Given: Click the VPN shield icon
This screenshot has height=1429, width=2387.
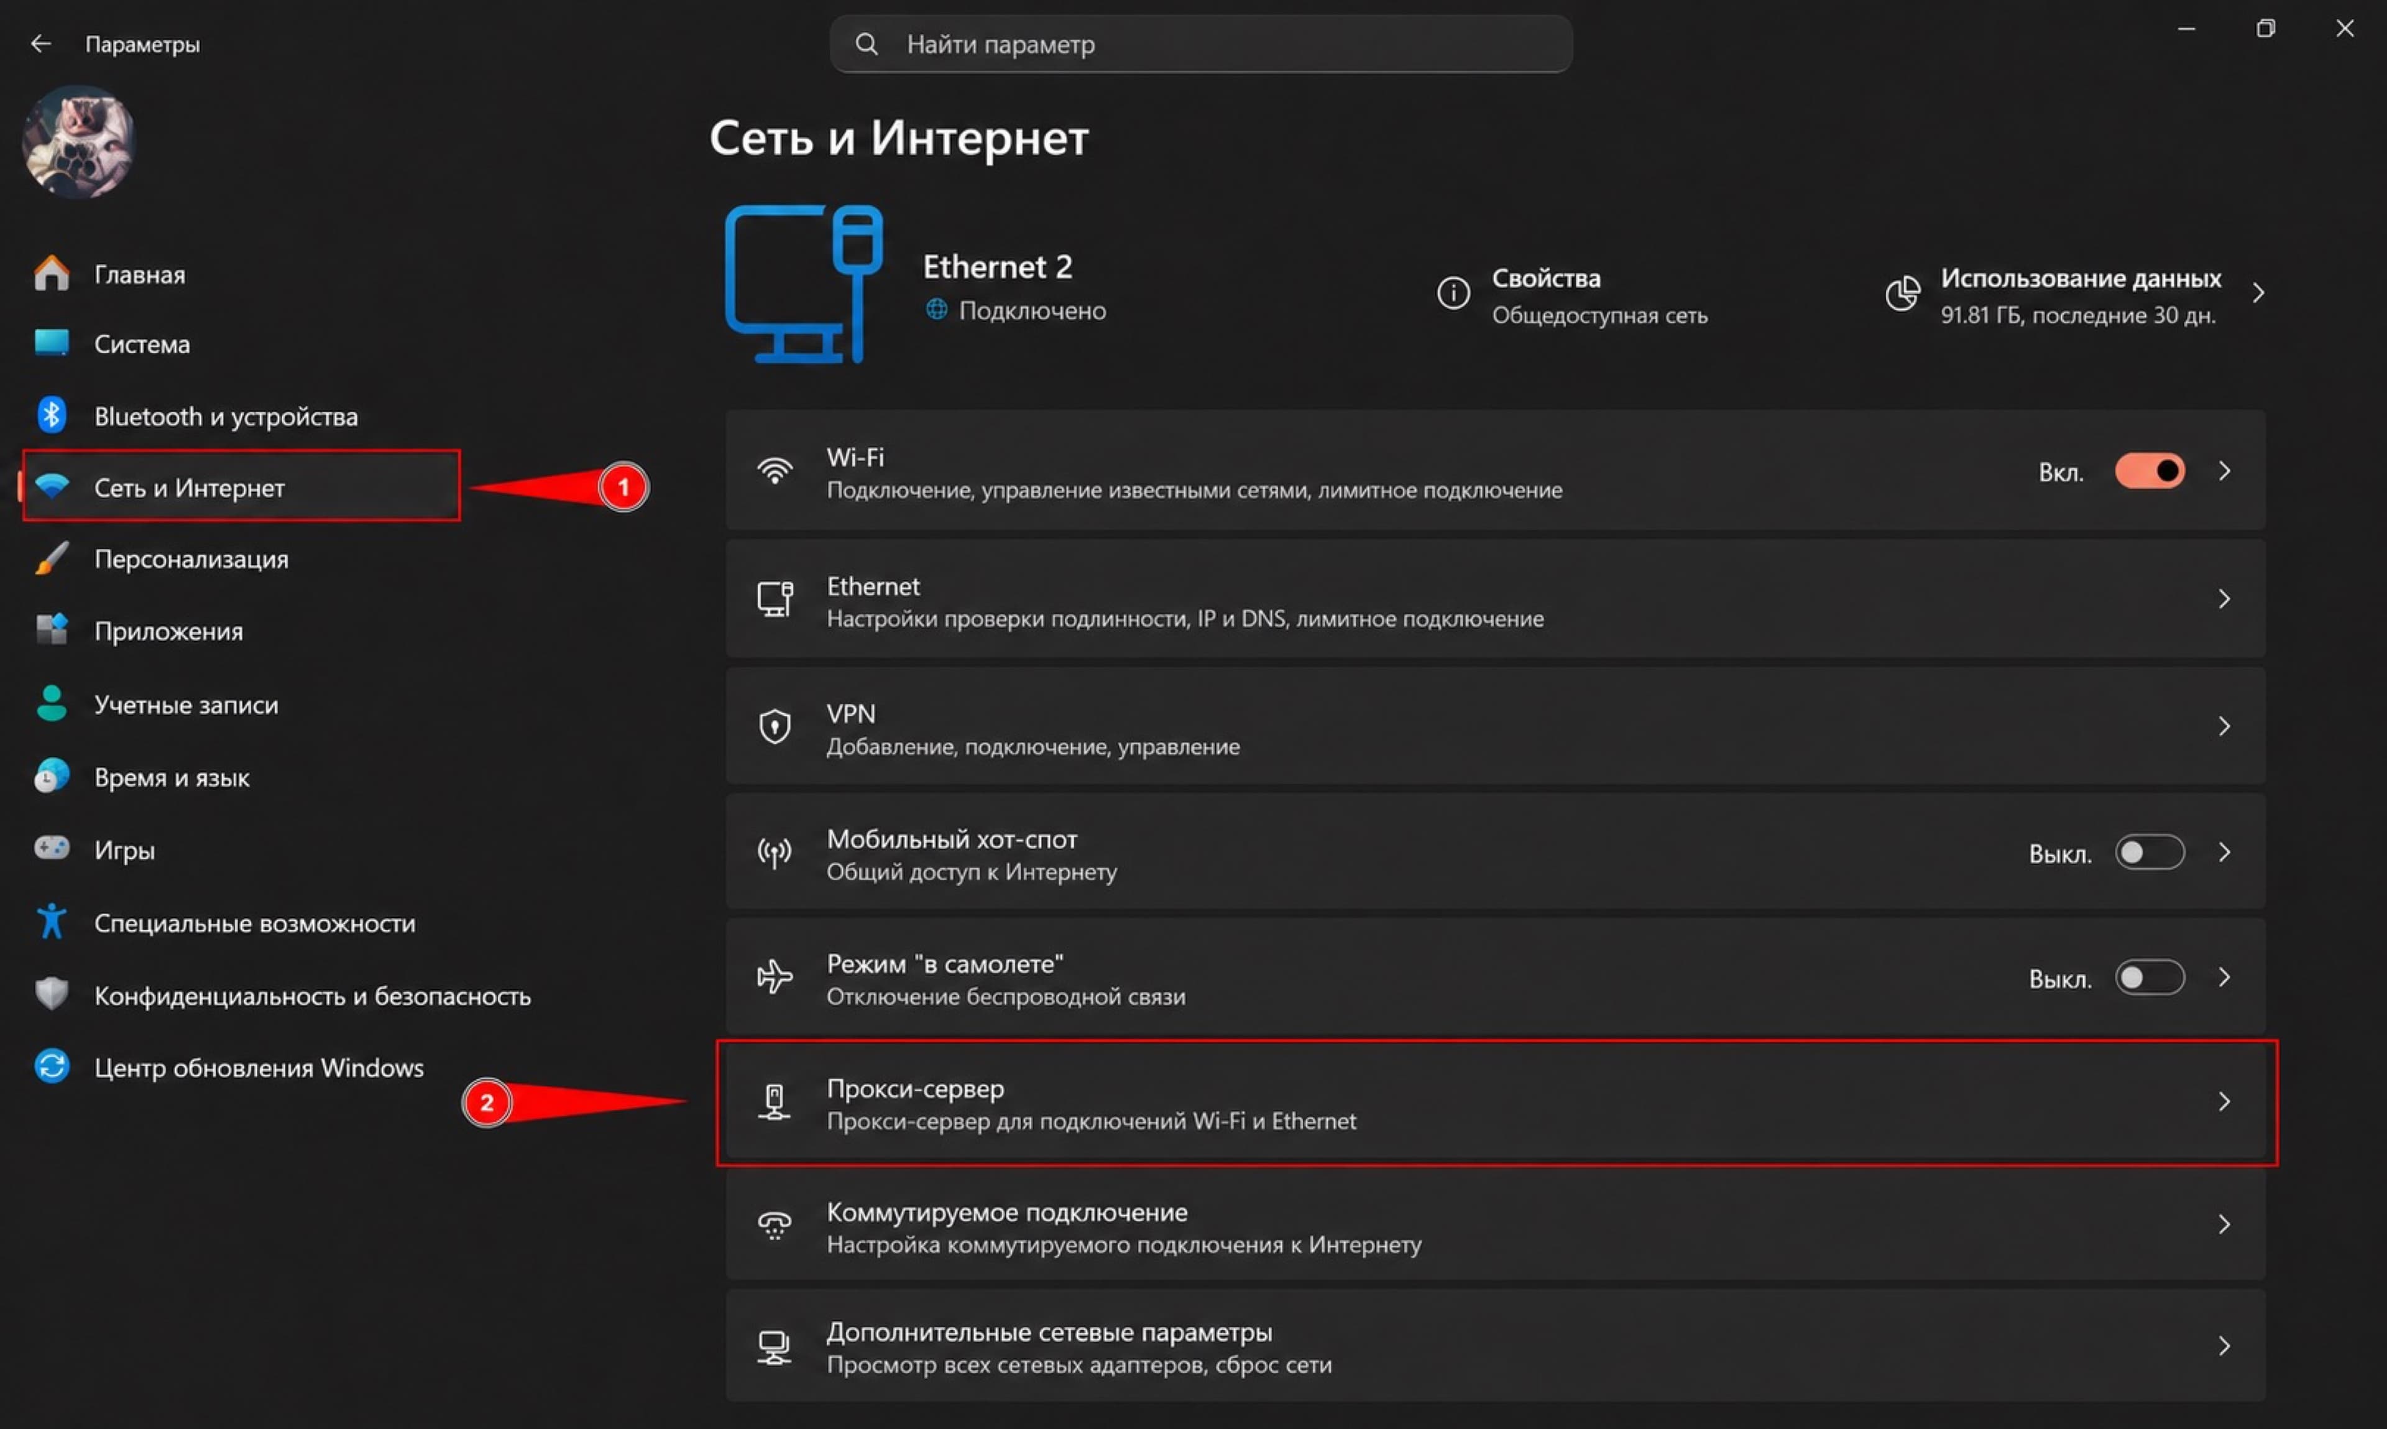Looking at the screenshot, I should (775, 726).
